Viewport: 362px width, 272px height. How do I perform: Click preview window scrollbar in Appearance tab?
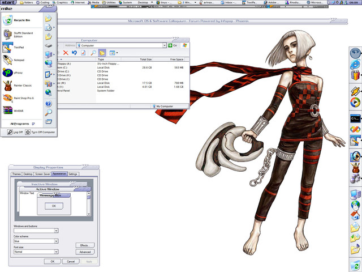(x=89, y=204)
